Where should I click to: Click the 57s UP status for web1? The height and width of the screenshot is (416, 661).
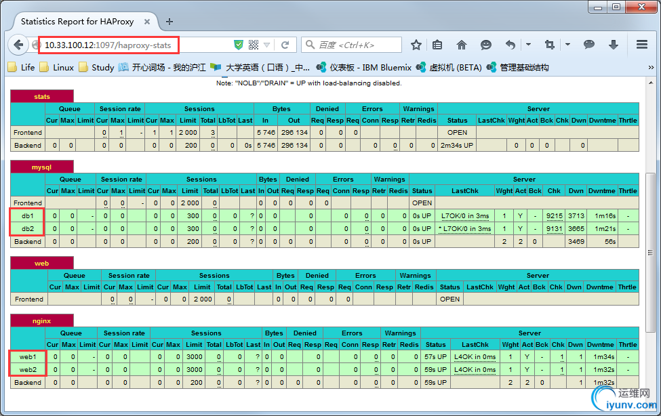(x=435, y=356)
